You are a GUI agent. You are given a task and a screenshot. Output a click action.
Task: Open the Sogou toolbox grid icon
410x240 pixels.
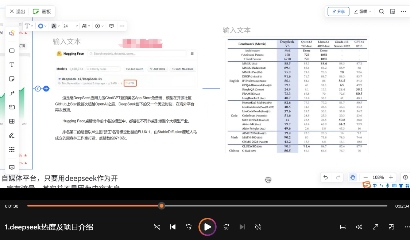407,185
